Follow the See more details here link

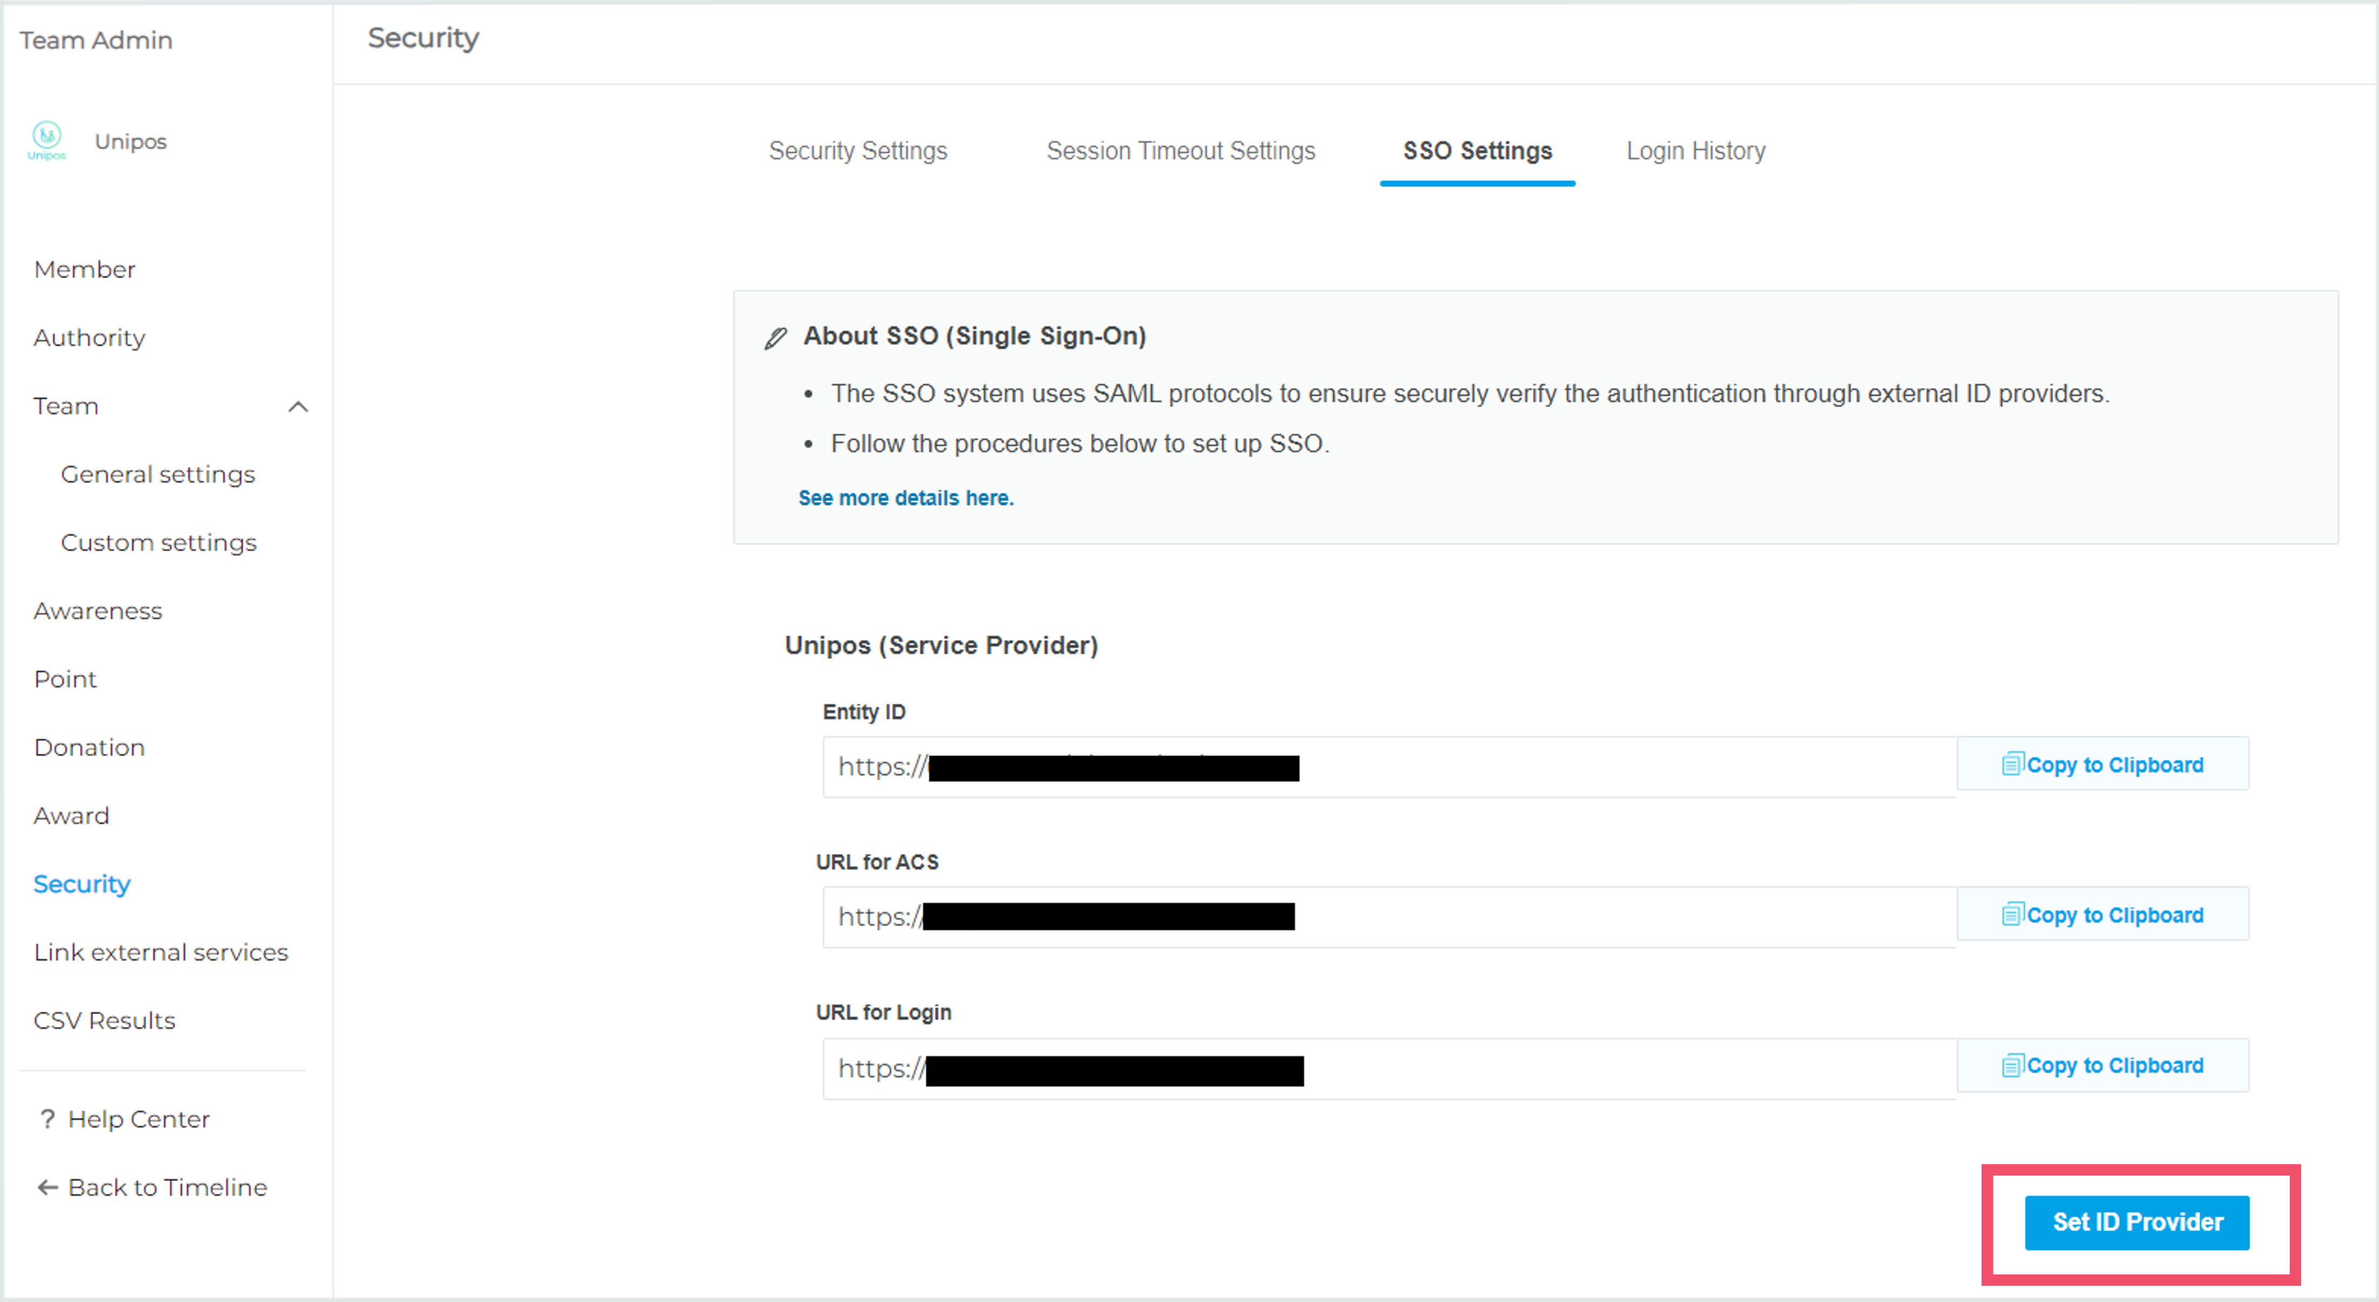tap(906, 498)
